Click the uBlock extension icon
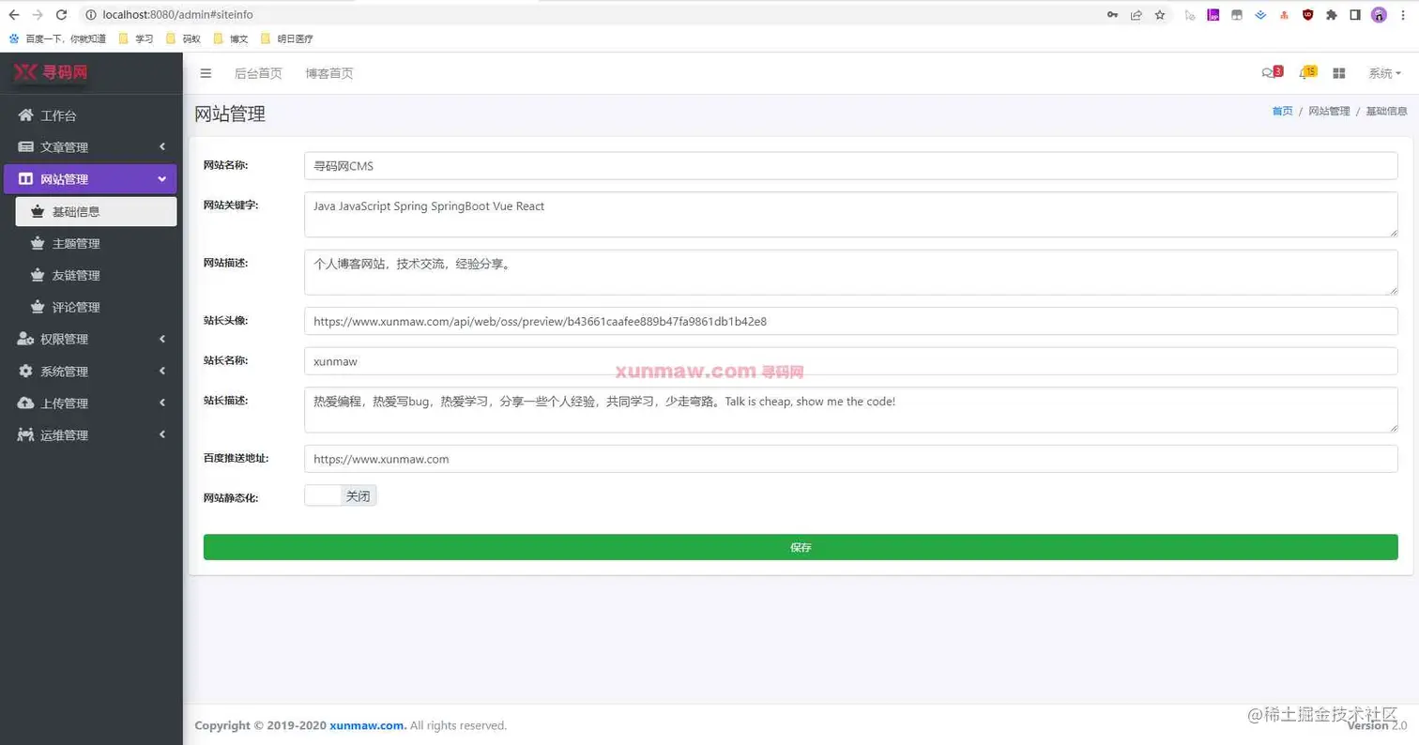1419x745 pixels. tap(1307, 15)
